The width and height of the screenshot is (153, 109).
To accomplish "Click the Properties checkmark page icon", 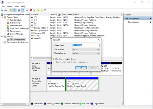I will [x=34, y=10].
